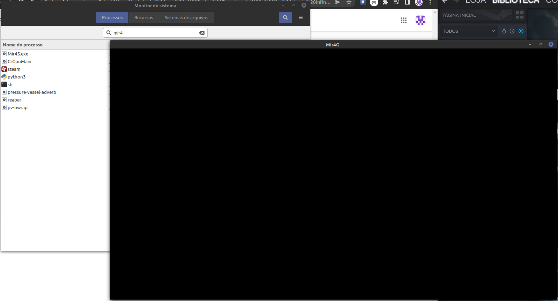Click the sh terminal process icon
This screenshot has height=301, width=558.
tap(4, 84)
